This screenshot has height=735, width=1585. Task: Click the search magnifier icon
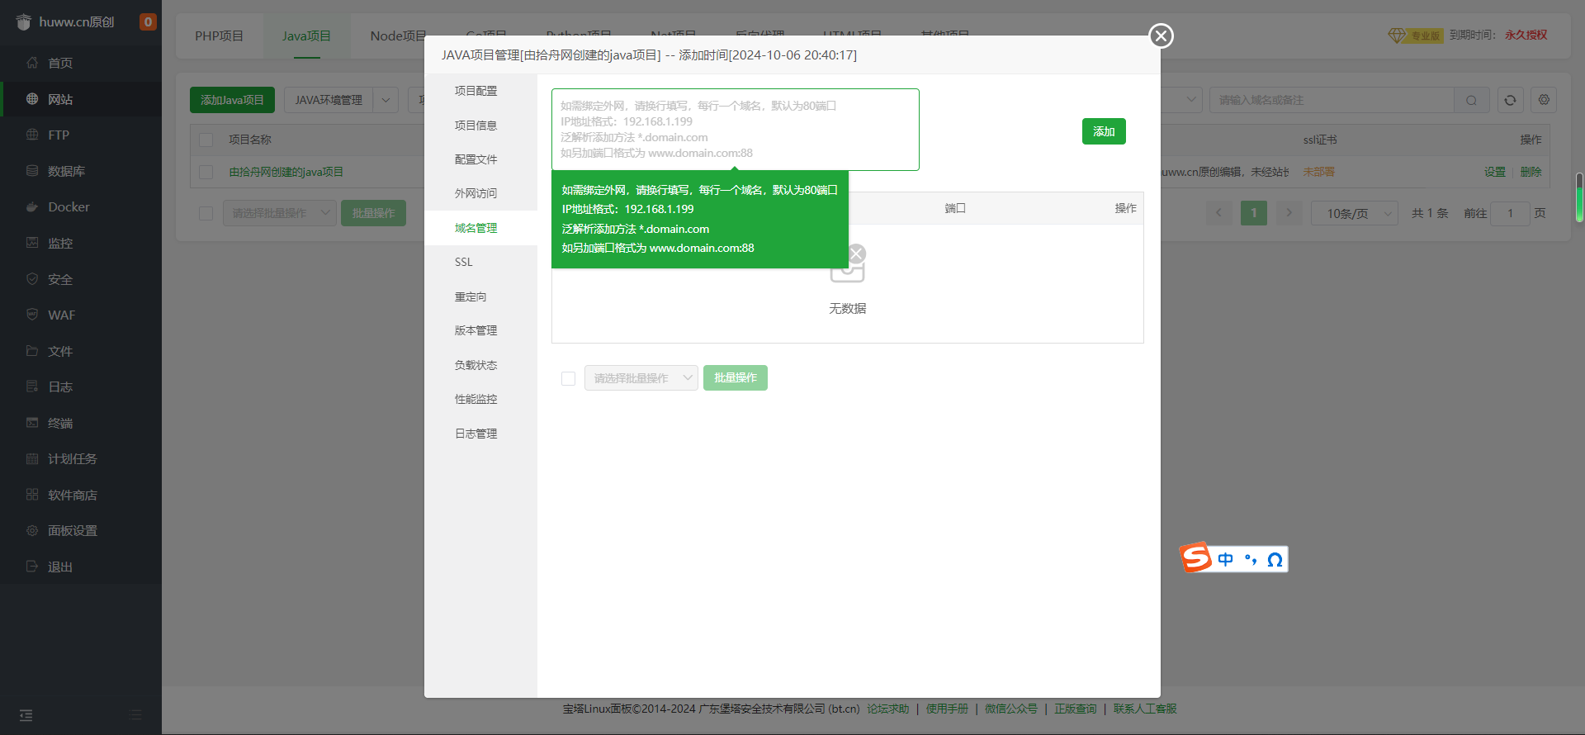point(1471,100)
